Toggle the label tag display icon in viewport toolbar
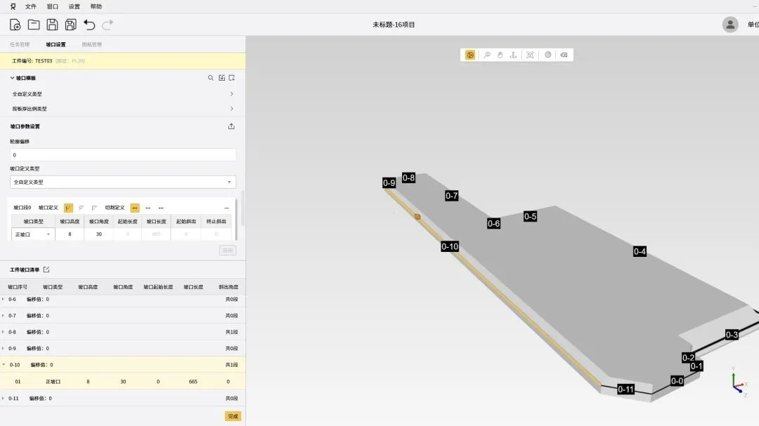The width and height of the screenshot is (759, 426). (564, 55)
